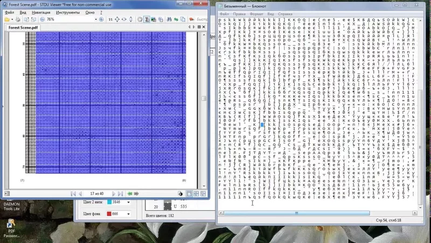
Task: Open the Файл menu in Notepad
Action: point(224,14)
